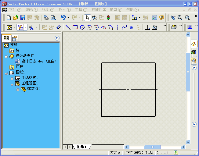Select the Tangent Arc tool

pyautogui.click(x=96, y=27)
